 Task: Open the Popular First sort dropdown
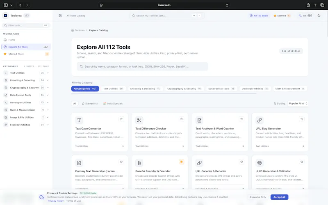point(298,104)
